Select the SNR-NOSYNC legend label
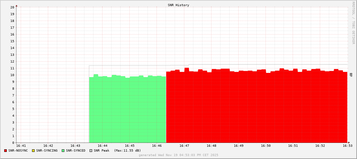 (x=18, y=151)
